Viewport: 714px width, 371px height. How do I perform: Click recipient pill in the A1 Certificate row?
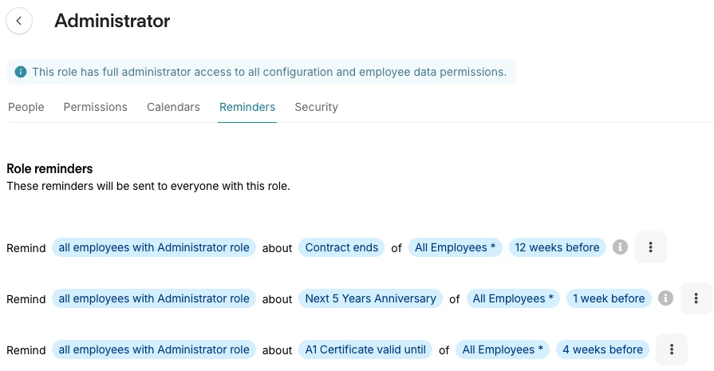click(154, 349)
